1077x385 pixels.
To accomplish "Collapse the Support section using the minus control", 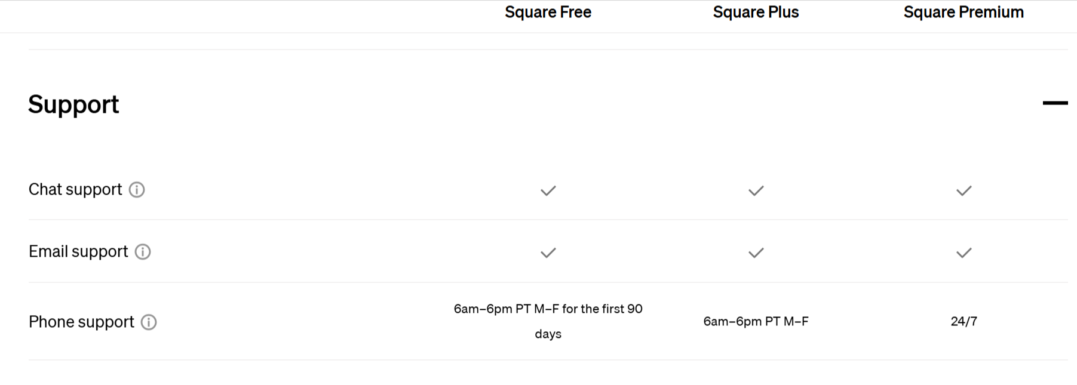I will (1056, 103).
